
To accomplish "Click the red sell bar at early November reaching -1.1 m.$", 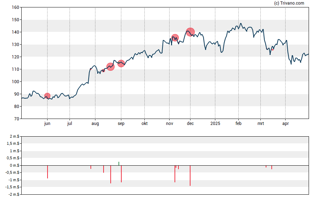I will click(175, 174).
